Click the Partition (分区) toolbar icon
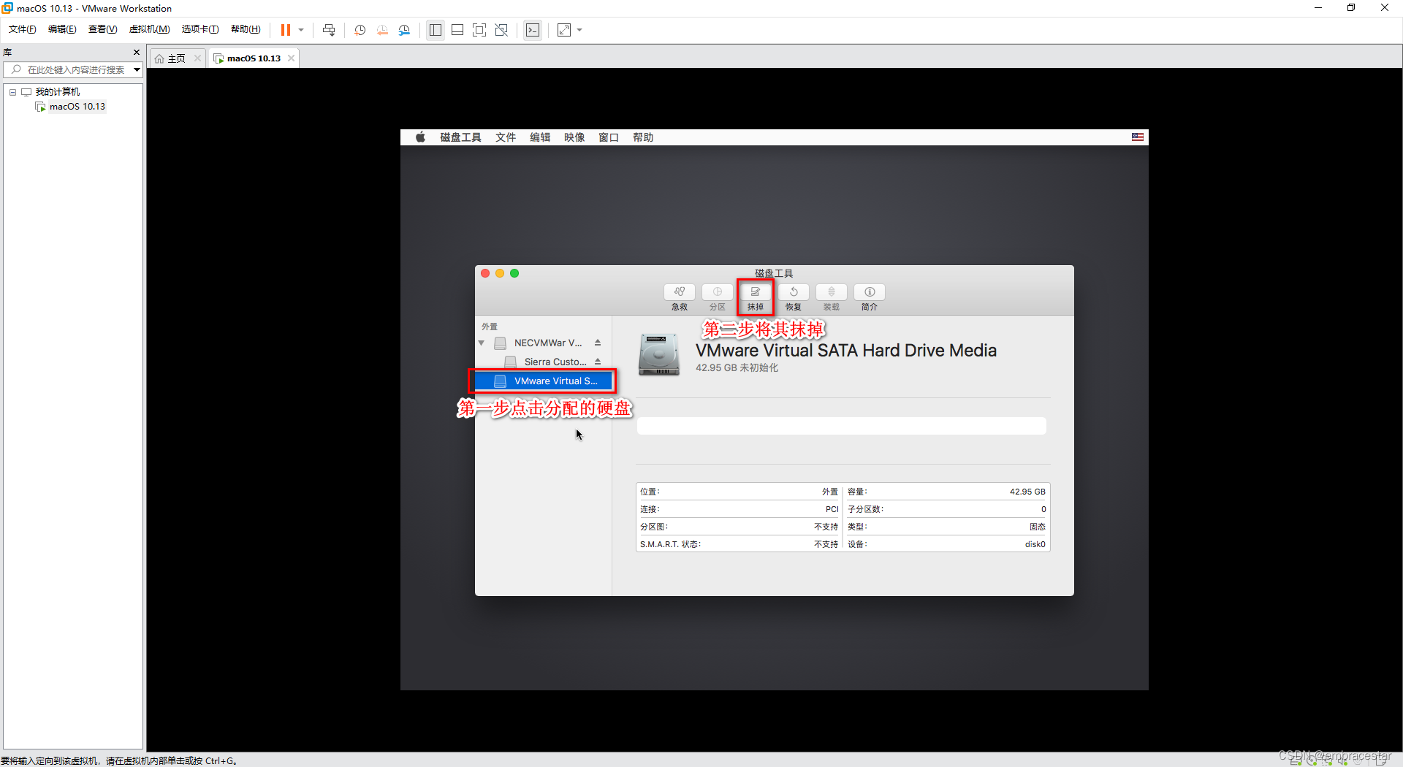 click(718, 291)
